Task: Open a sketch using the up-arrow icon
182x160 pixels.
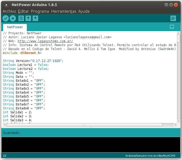Action: pyautogui.click(x=28, y=18)
